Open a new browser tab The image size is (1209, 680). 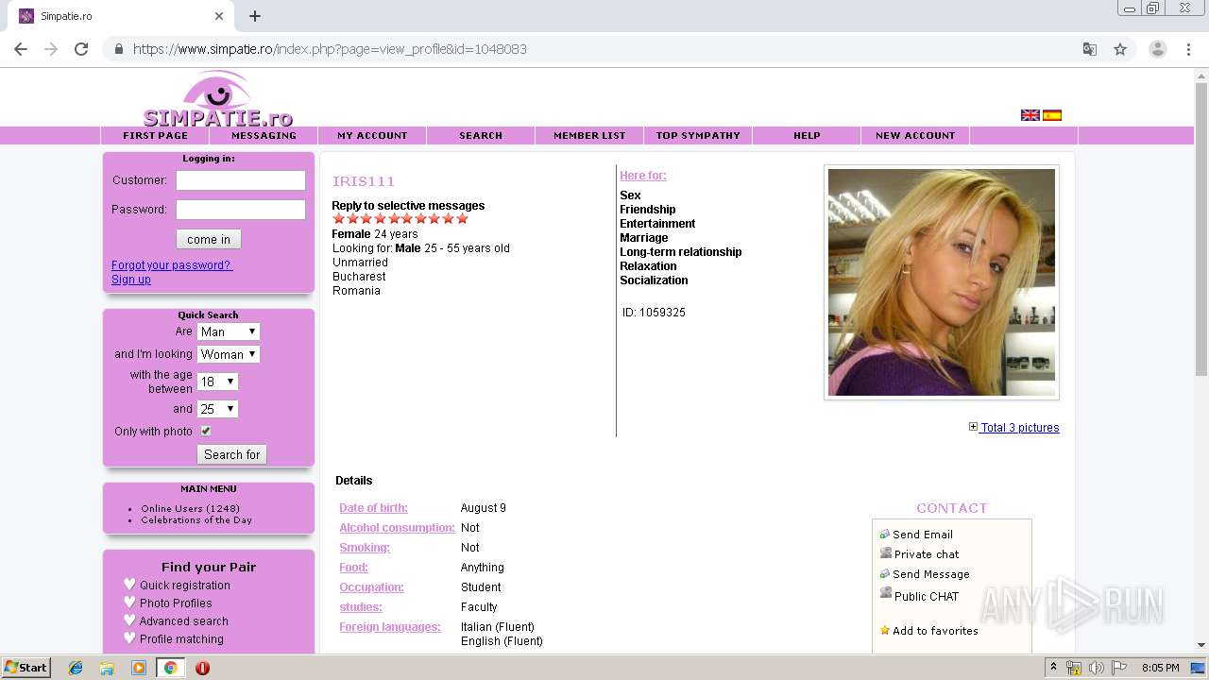[x=255, y=16]
